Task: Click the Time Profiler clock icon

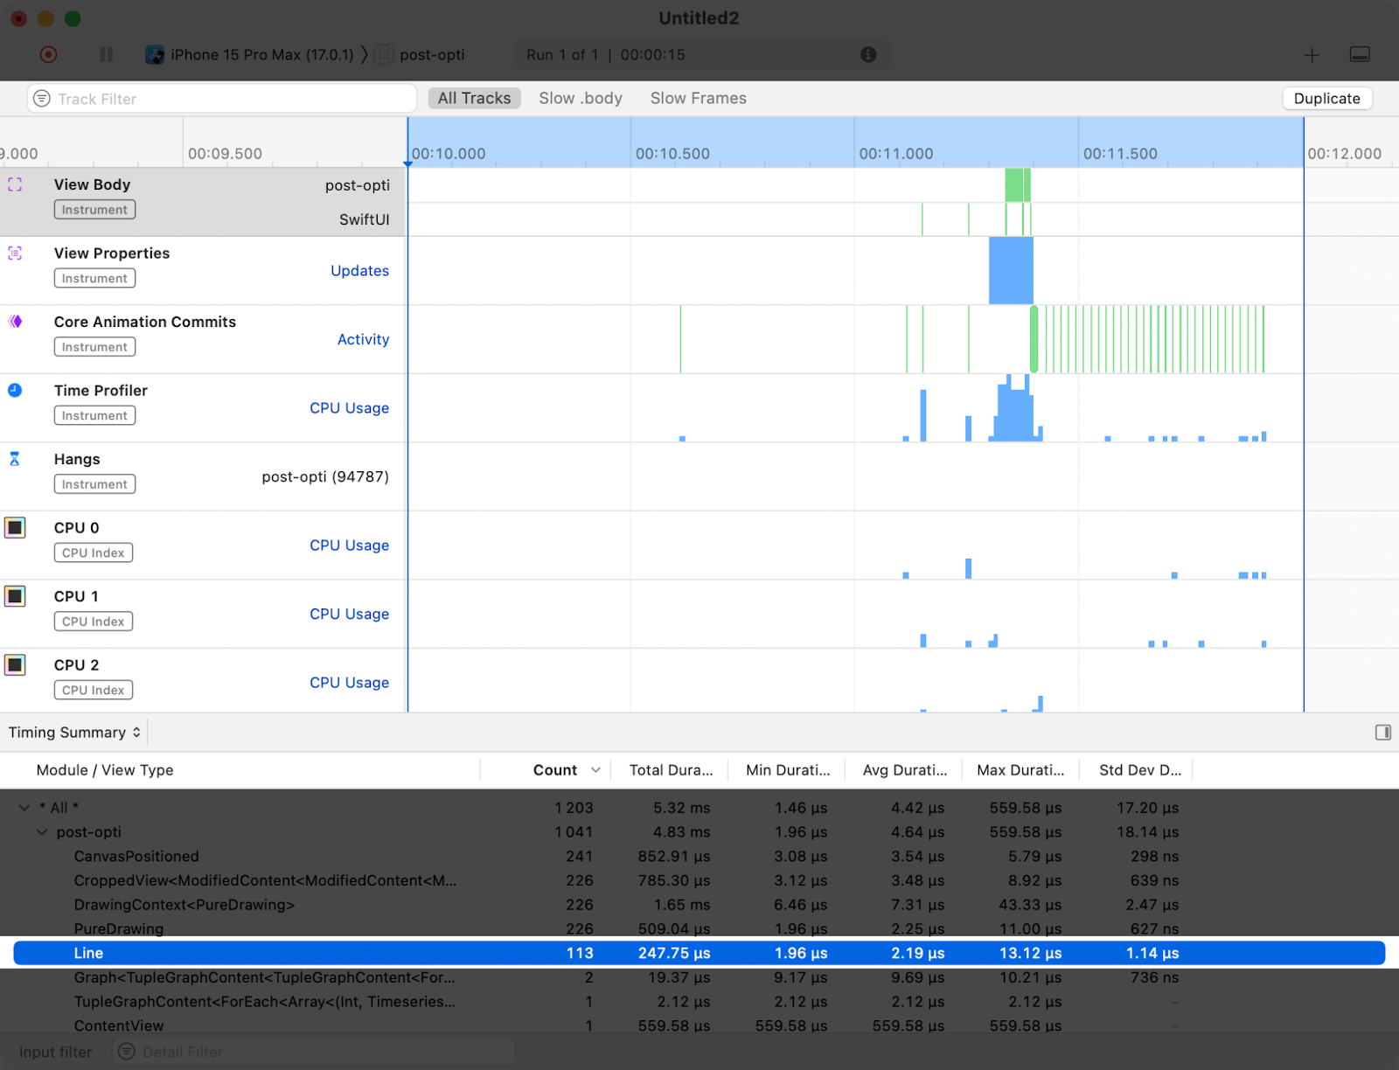Action: click(14, 390)
